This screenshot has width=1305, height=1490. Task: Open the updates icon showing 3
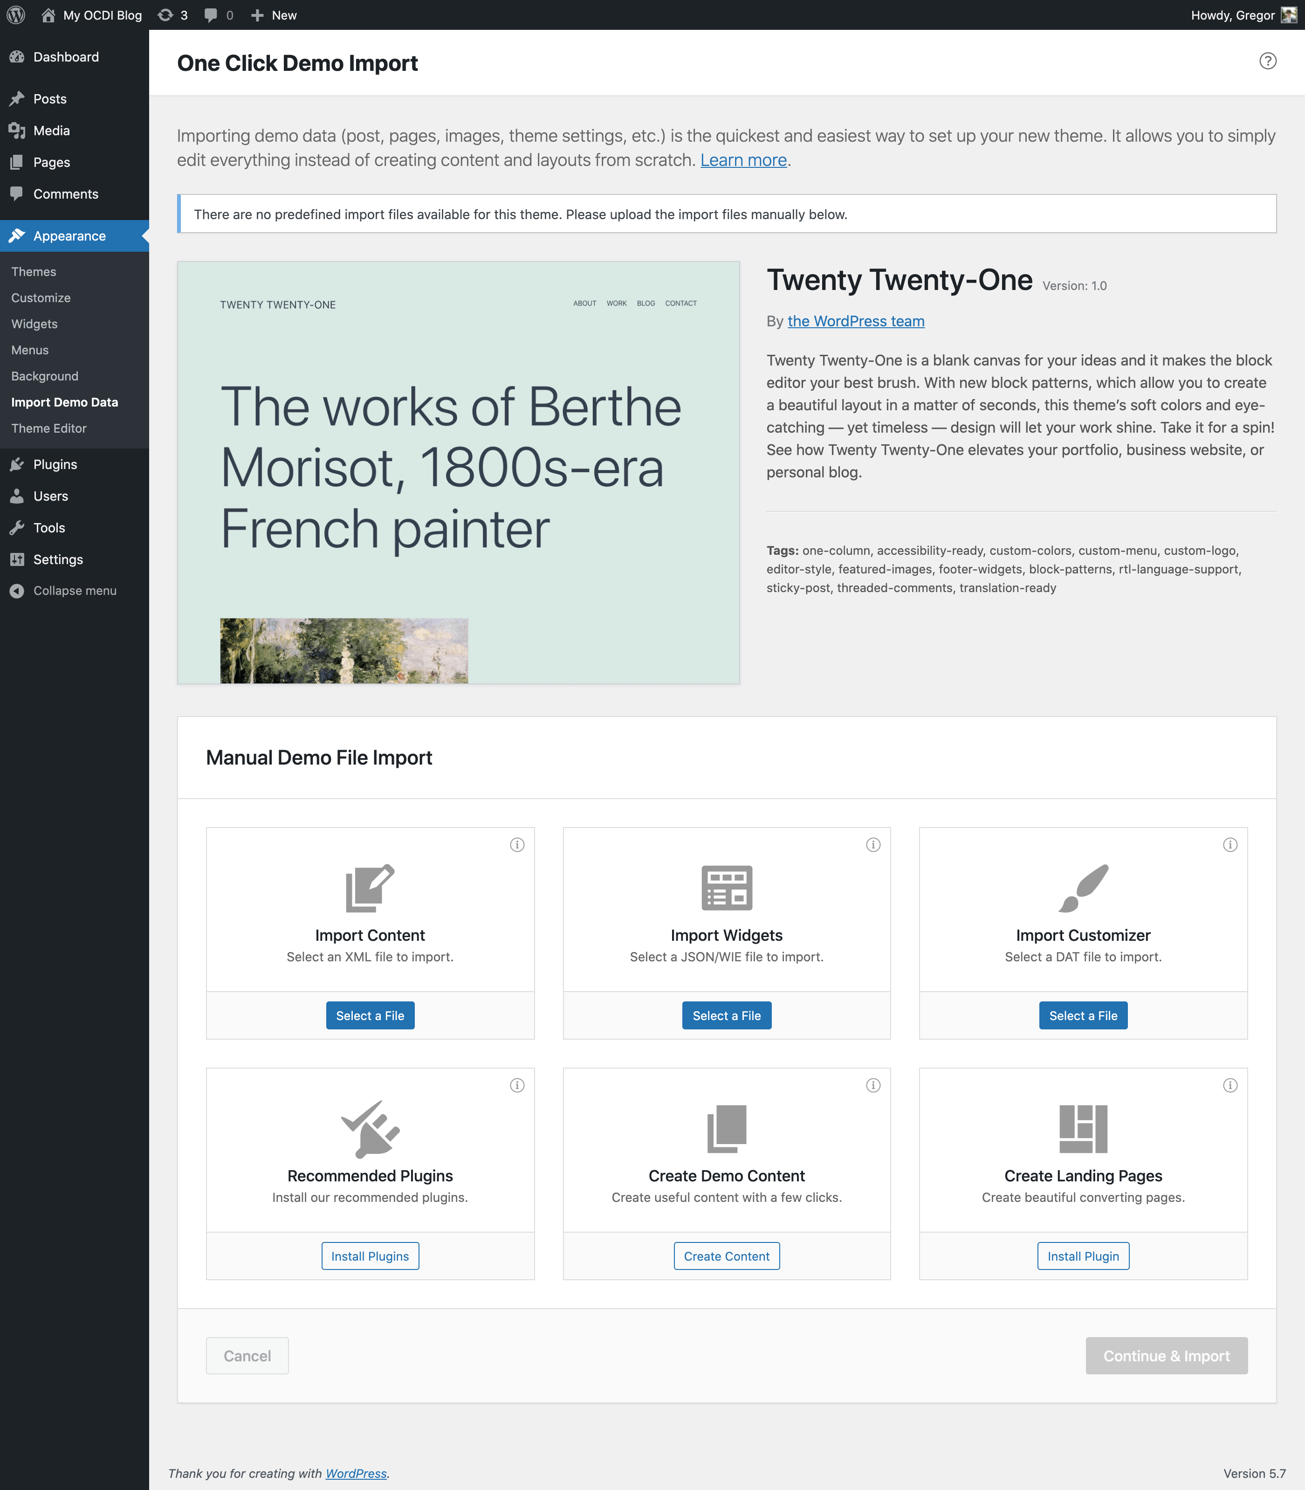(172, 14)
